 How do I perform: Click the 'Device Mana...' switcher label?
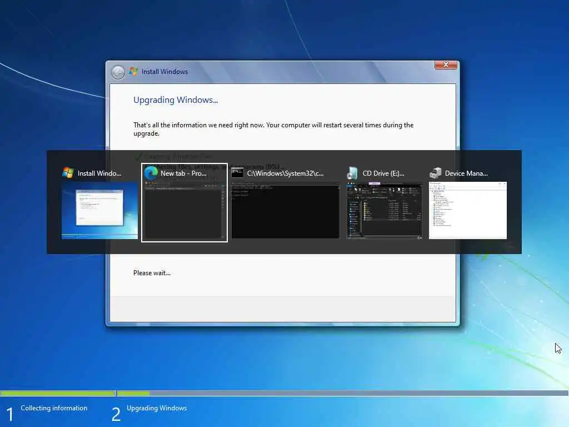(x=466, y=173)
